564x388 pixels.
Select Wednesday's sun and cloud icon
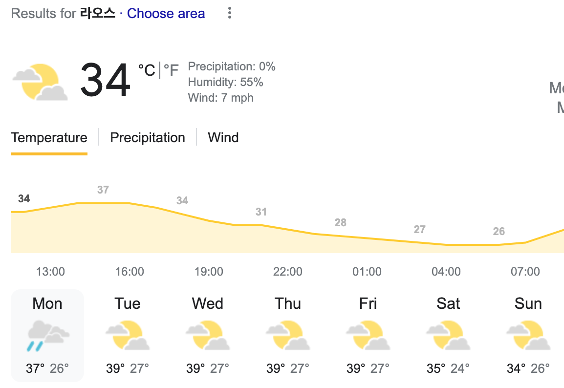[x=207, y=335]
